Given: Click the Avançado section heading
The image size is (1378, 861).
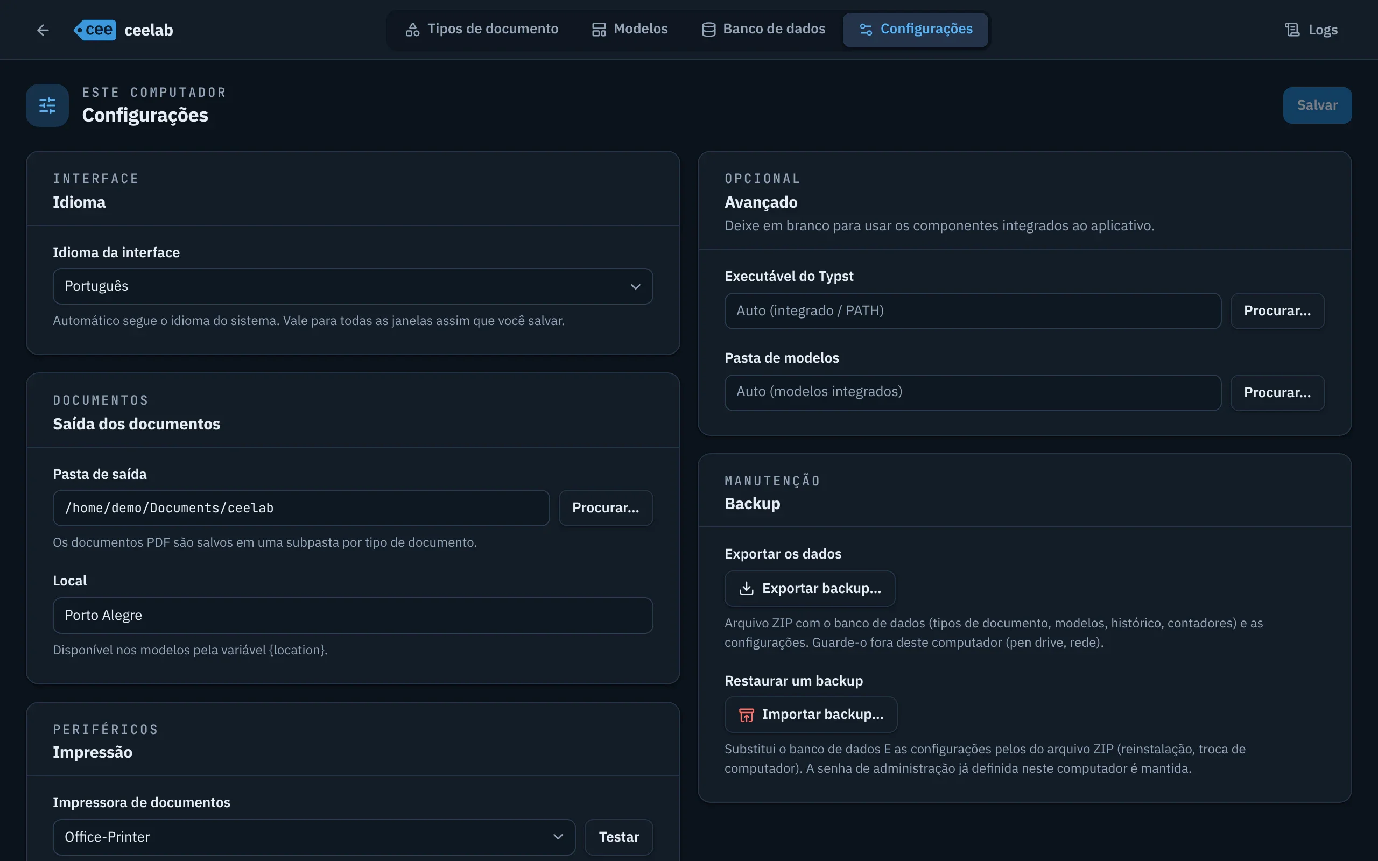Looking at the screenshot, I should tap(761, 202).
